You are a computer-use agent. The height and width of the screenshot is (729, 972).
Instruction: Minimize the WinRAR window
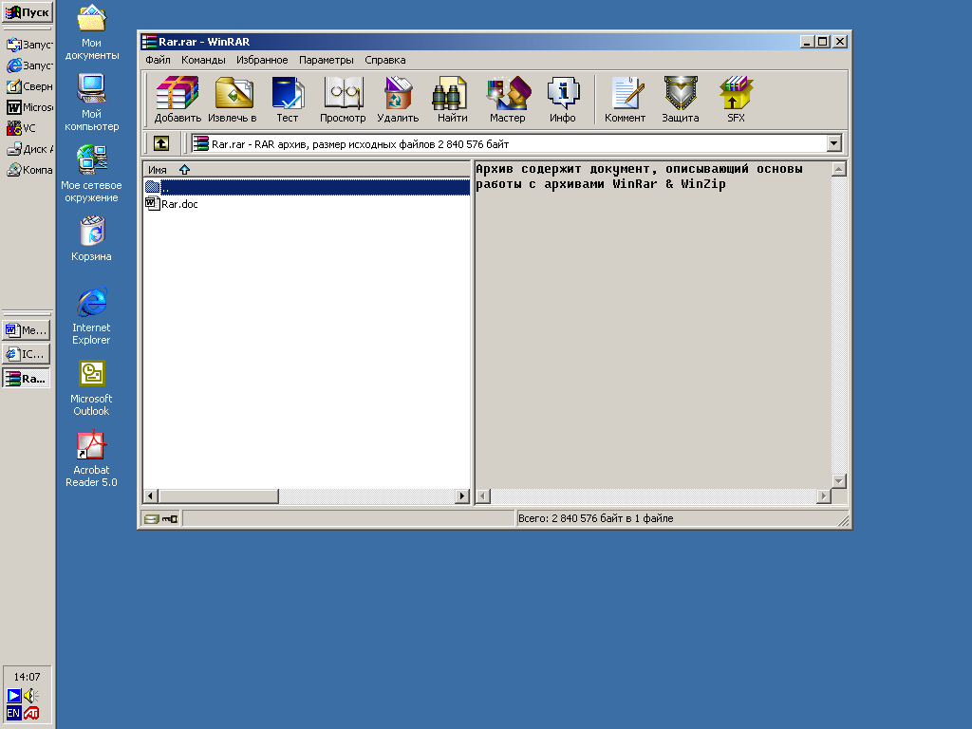pyautogui.click(x=807, y=42)
